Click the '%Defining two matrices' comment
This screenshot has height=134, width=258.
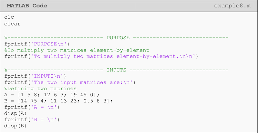[x=40, y=89]
